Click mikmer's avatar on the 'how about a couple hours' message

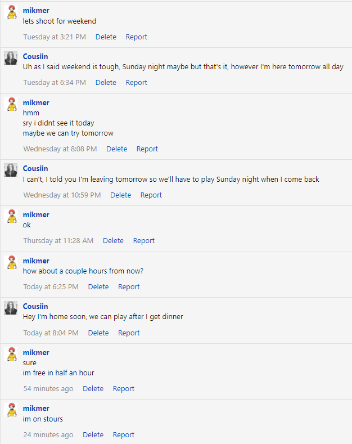pos(11,262)
